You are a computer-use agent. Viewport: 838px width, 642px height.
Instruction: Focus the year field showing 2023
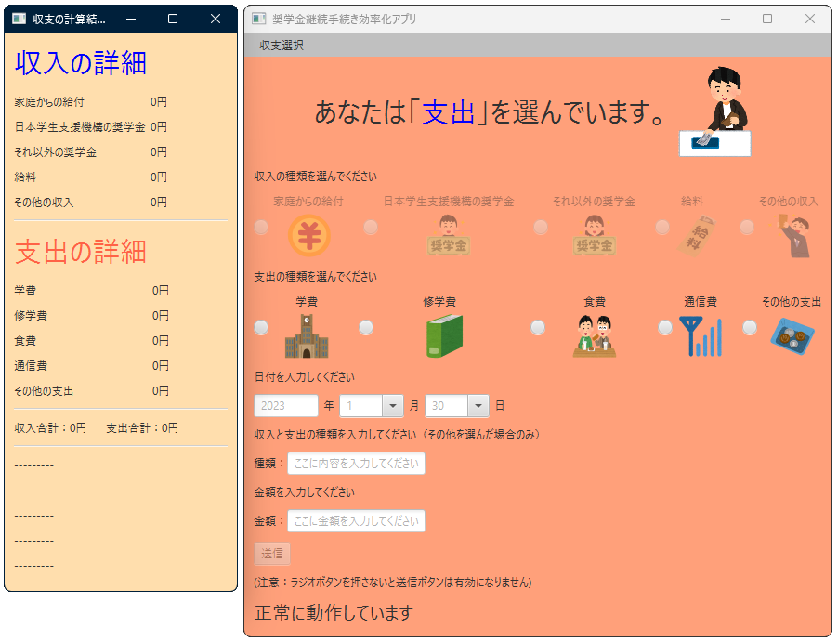[x=286, y=406]
